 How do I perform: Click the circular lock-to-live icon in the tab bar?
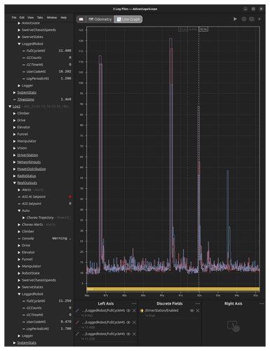(244, 19)
